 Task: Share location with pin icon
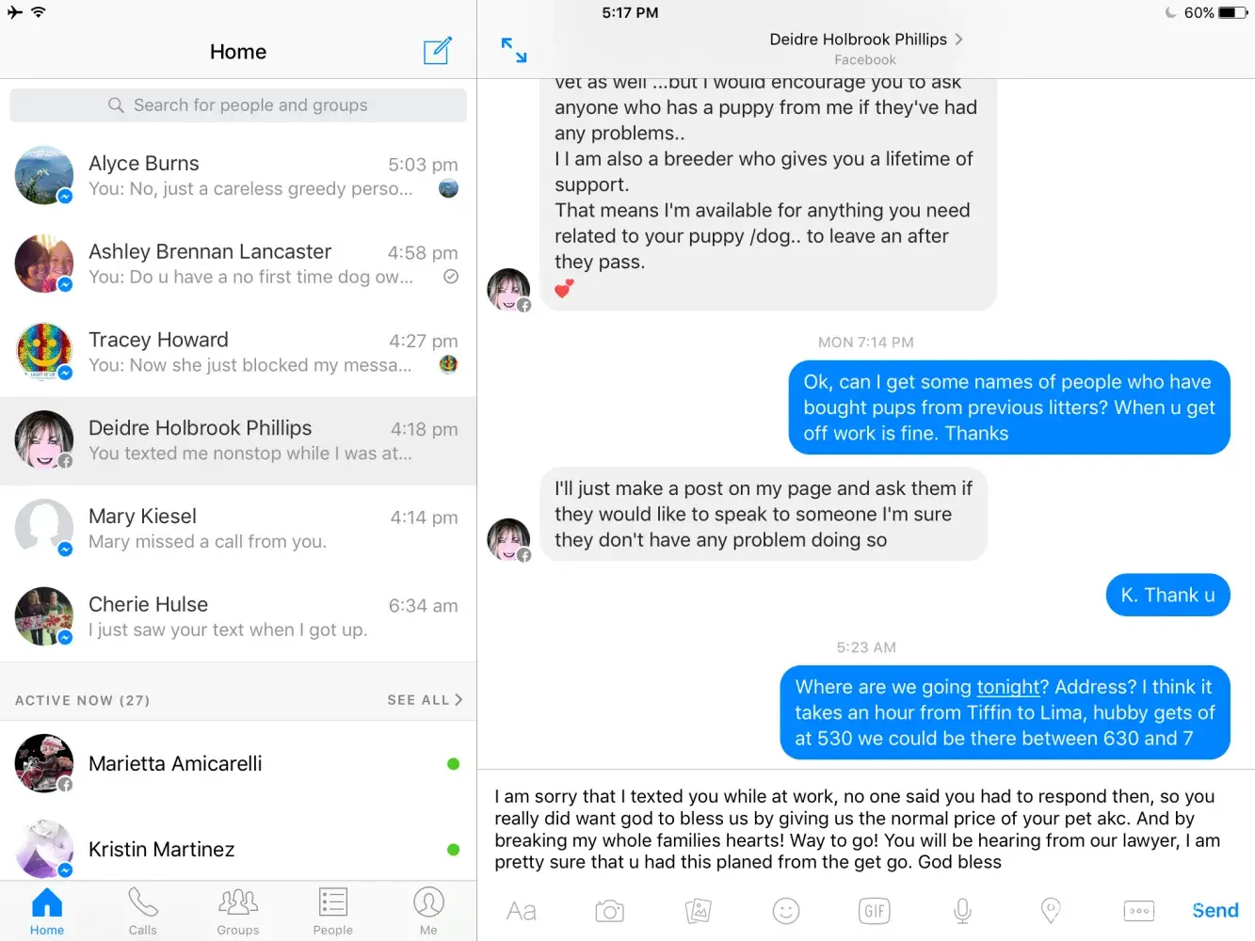[1051, 911]
